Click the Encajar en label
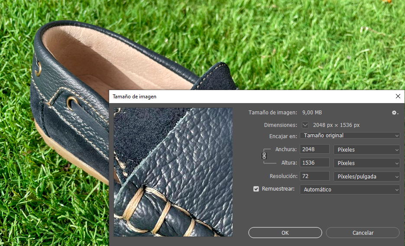The image size is (405, 246). [x=283, y=136]
